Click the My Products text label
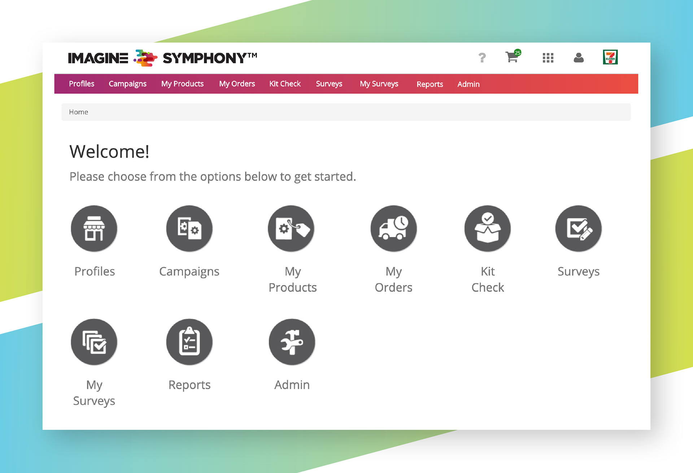 coord(293,279)
